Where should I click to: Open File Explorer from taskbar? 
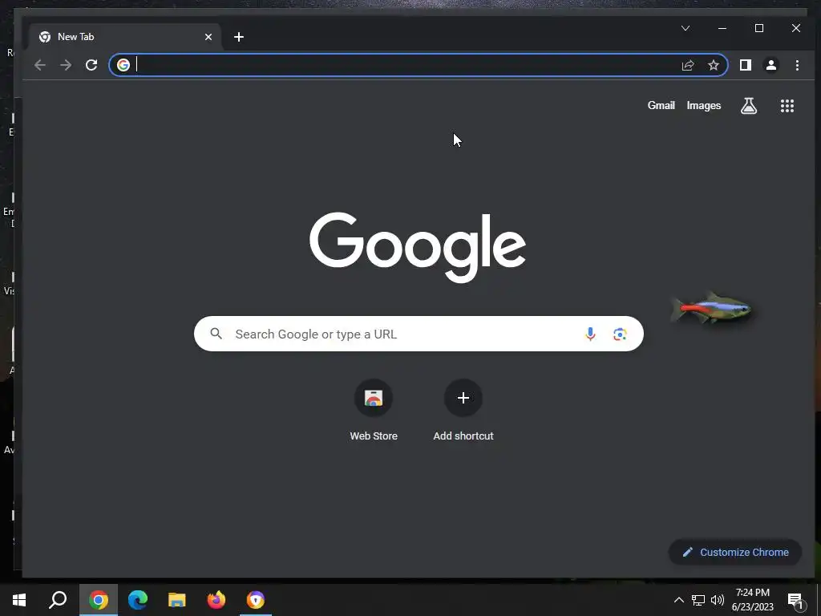pos(177,600)
